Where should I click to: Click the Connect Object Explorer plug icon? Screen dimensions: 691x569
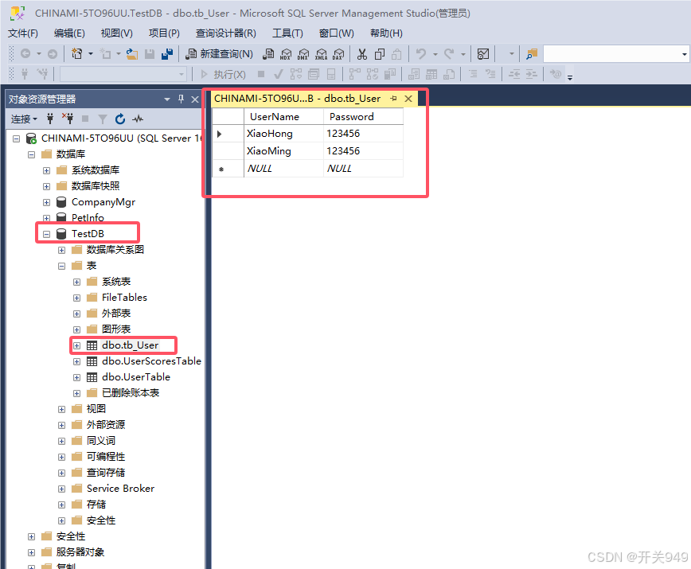pos(50,119)
